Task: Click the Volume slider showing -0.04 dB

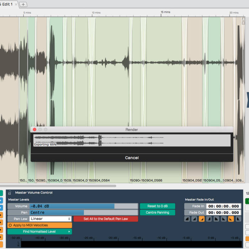Action: [83, 206]
